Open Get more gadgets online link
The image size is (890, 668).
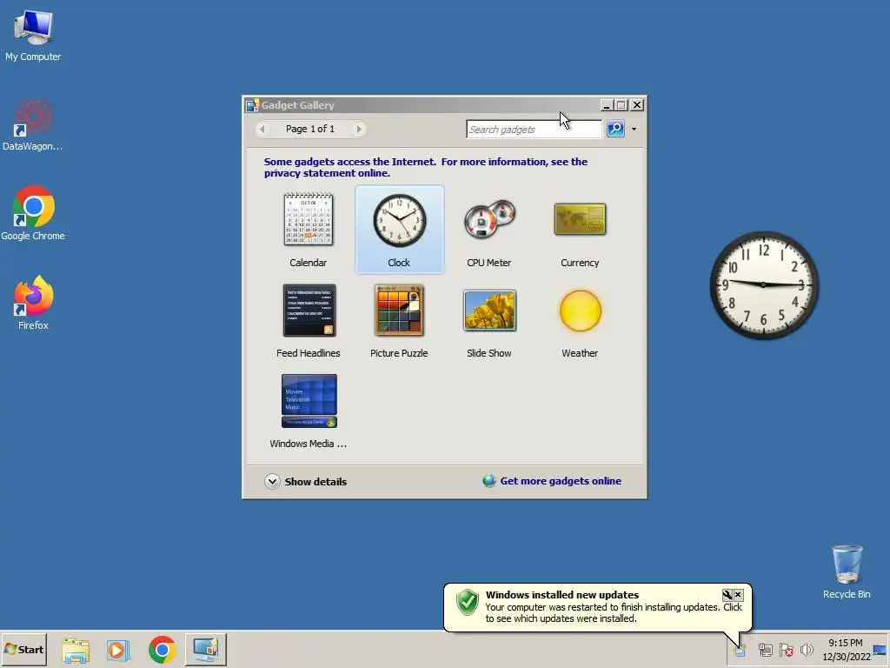coord(561,480)
